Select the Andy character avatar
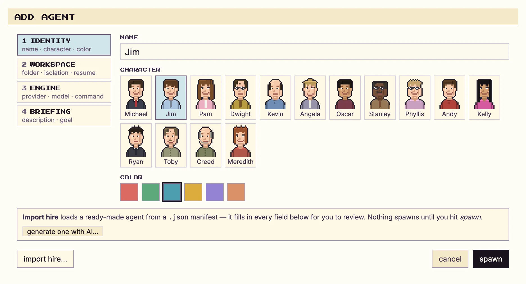The image size is (526, 284). click(450, 98)
